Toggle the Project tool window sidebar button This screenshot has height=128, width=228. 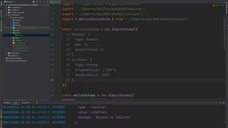tap(1, 4)
